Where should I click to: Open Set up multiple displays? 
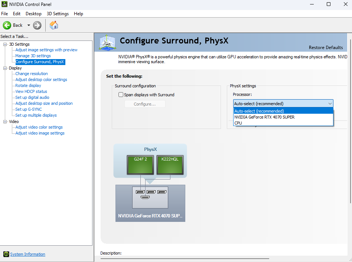point(36,115)
